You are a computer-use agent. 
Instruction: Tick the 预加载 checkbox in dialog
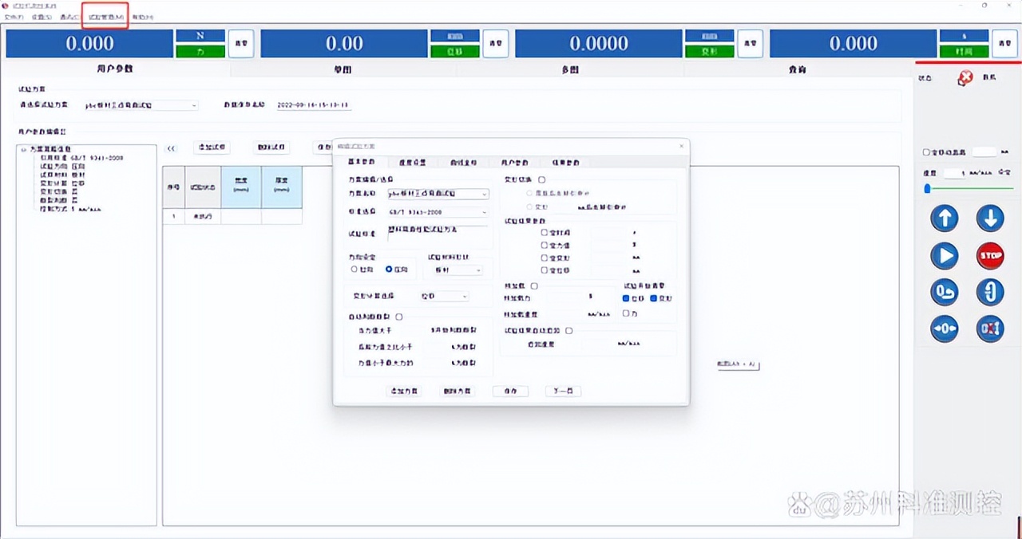(x=534, y=285)
